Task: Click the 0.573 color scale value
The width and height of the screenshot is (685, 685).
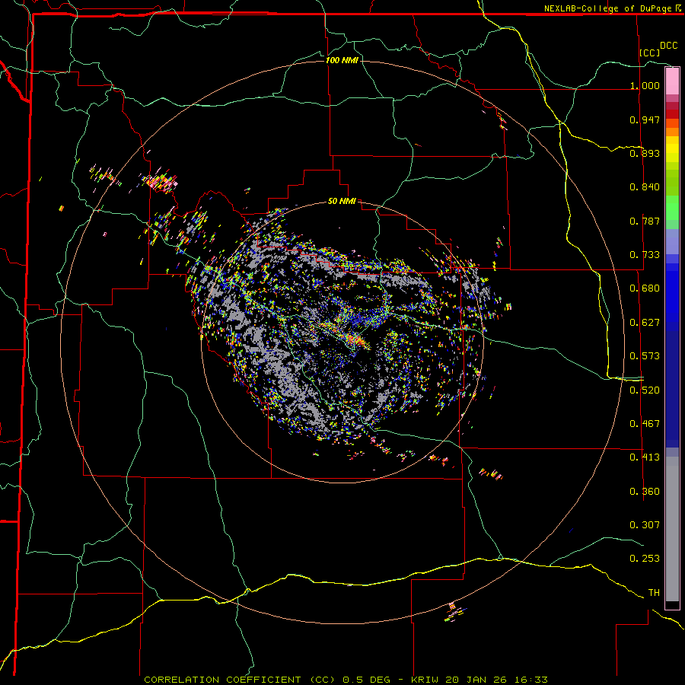Action: [645, 356]
